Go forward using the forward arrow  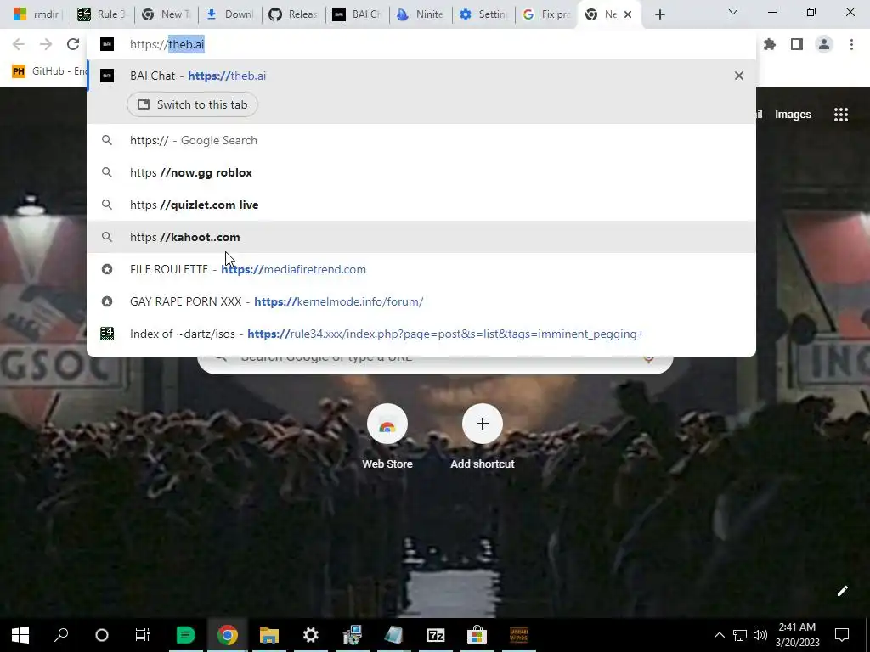[46, 44]
